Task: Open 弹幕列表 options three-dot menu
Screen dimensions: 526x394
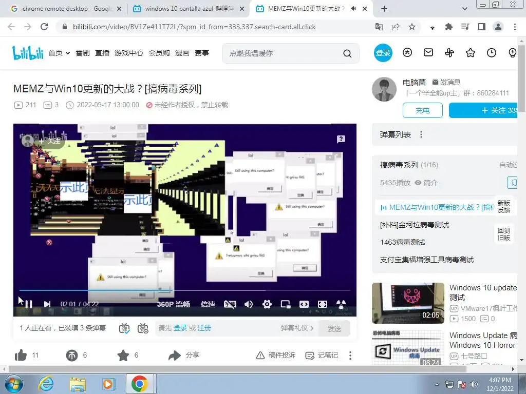Action: coord(421,135)
